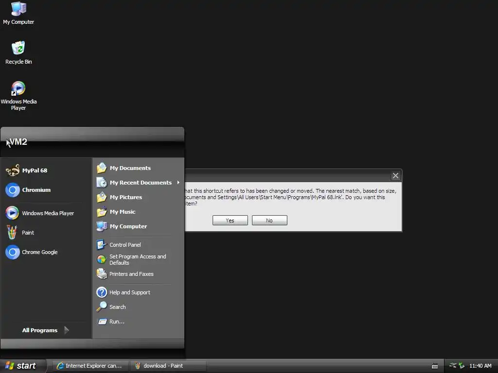Click No in the shortcut dialog
Viewport: 498px width, 373px height.
pos(269,220)
